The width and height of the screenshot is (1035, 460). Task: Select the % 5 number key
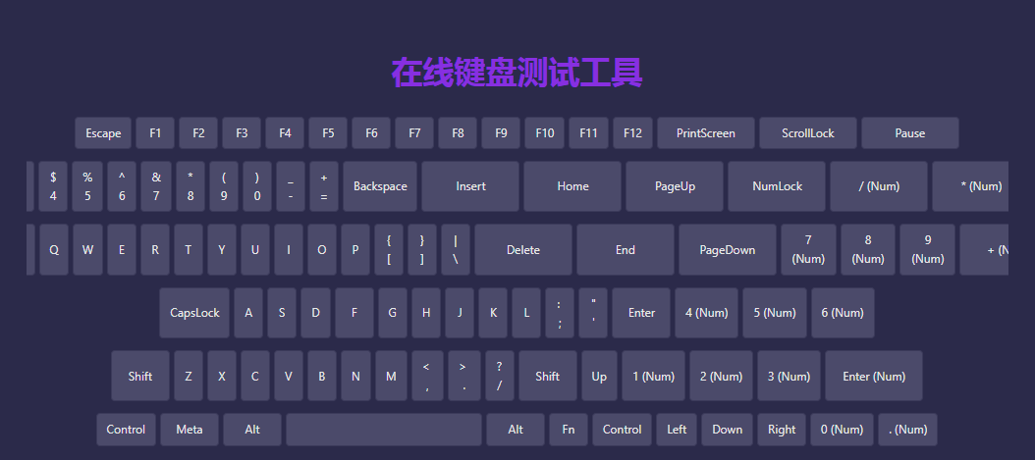pyautogui.click(x=87, y=186)
